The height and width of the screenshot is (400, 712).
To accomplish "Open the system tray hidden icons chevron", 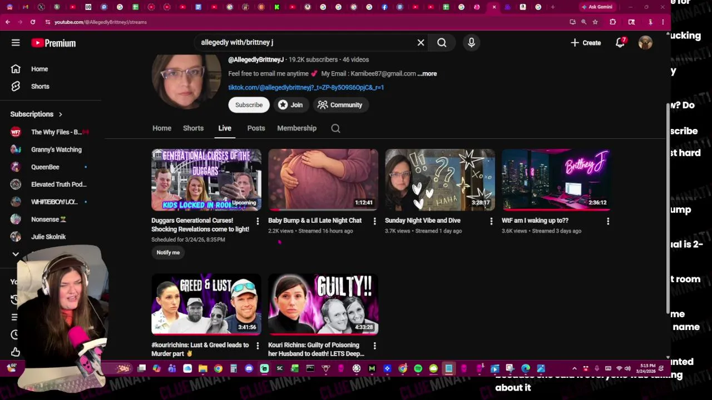I will [x=574, y=368].
